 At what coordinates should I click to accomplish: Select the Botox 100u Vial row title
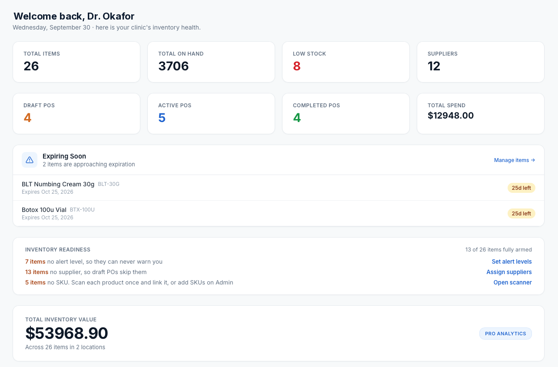[x=44, y=210]
